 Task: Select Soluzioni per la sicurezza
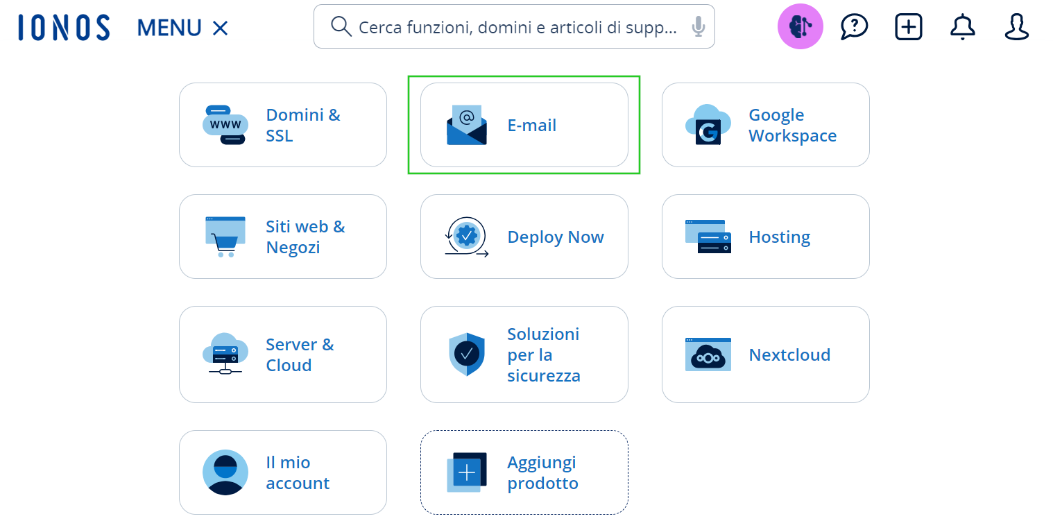524,354
